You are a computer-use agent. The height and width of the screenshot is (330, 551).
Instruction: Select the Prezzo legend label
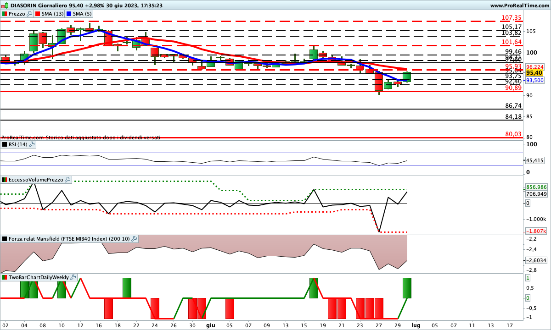[17, 14]
